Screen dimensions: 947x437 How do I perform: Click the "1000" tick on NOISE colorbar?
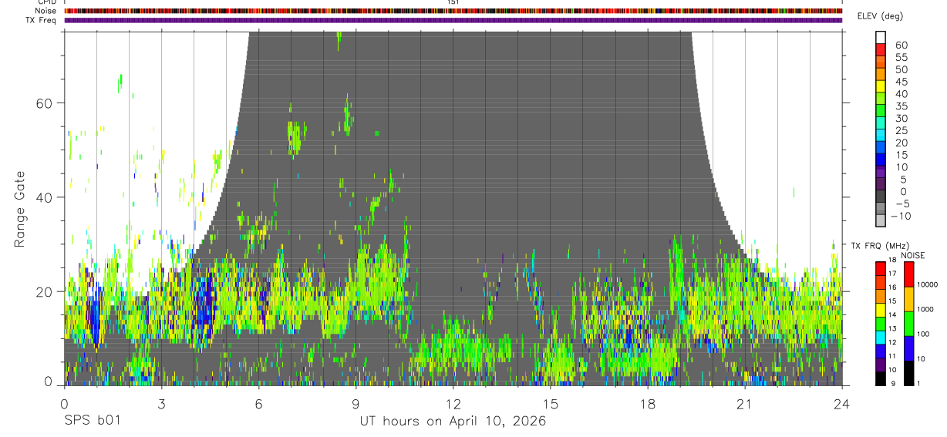coord(925,309)
